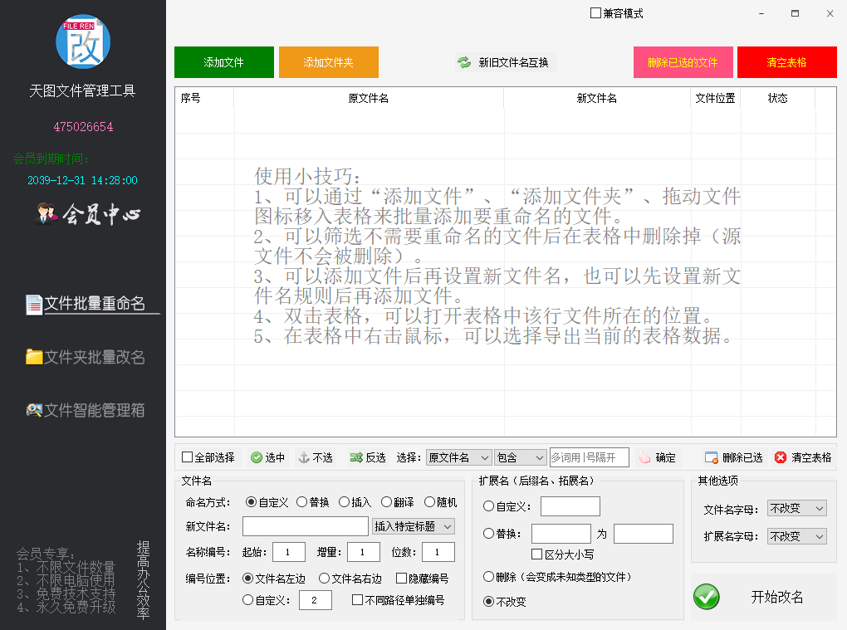The height and width of the screenshot is (630, 847).
Task: Click the pink 删除已选的文件 button
Action: click(x=683, y=62)
